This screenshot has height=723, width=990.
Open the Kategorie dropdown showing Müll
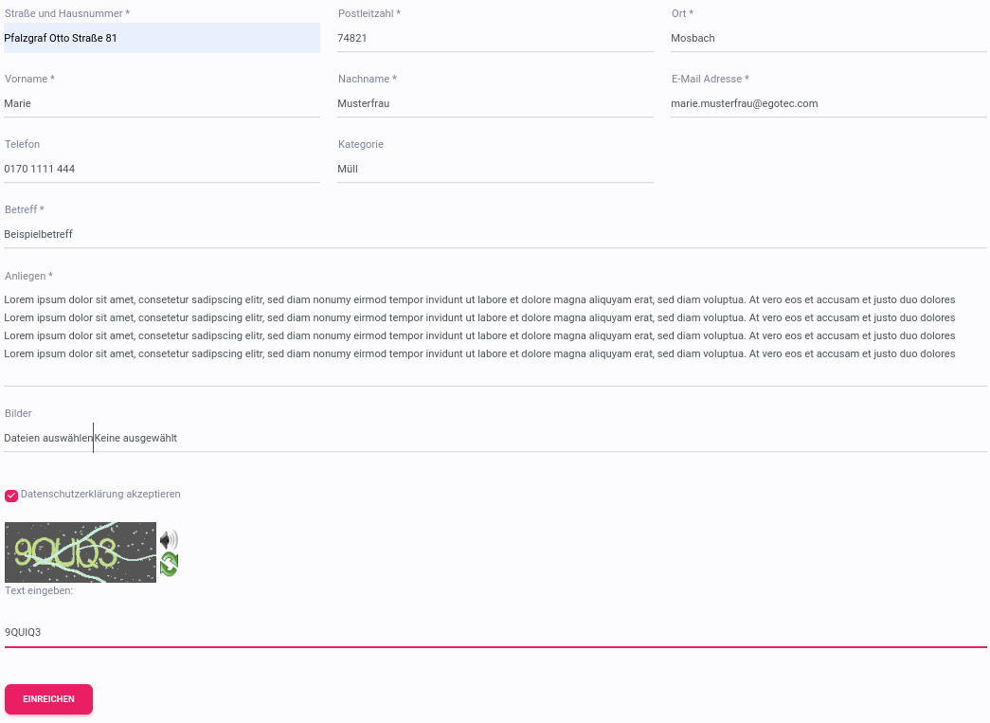(495, 169)
